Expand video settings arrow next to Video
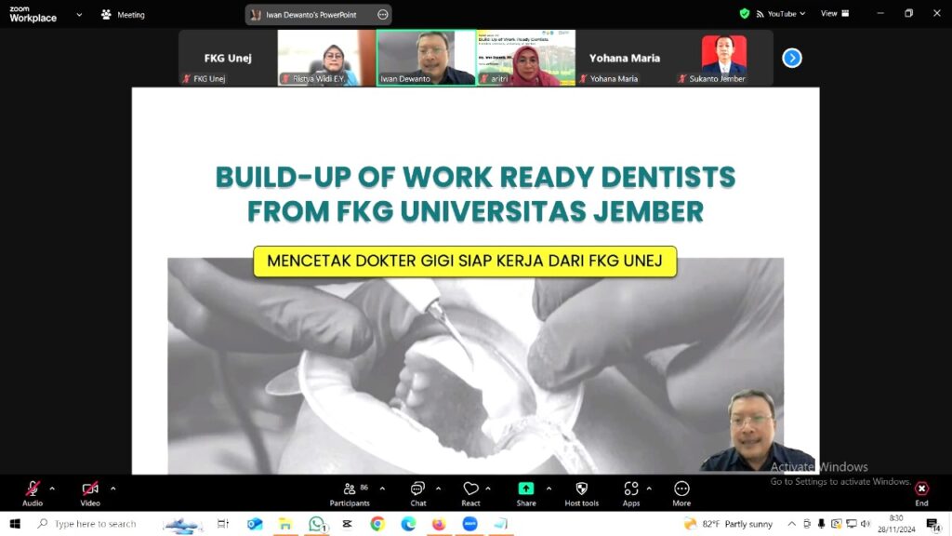 coord(112,489)
